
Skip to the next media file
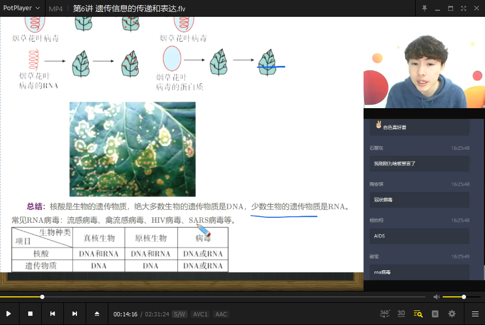[x=75, y=314]
